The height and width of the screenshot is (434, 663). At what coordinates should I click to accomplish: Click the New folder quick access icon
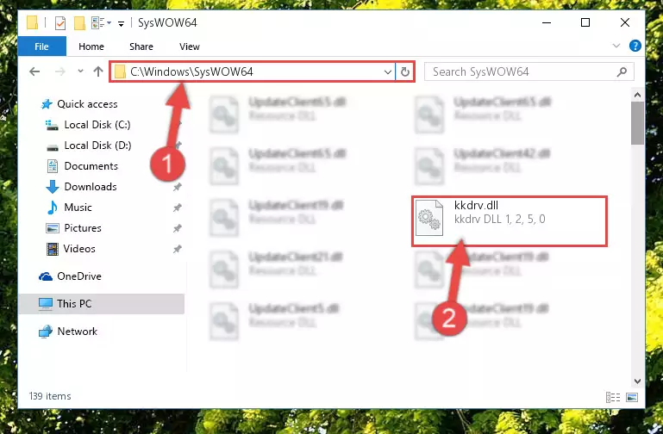point(79,22)
